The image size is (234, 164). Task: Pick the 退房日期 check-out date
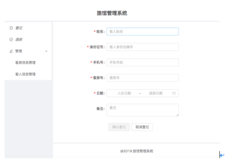[155, 93]
